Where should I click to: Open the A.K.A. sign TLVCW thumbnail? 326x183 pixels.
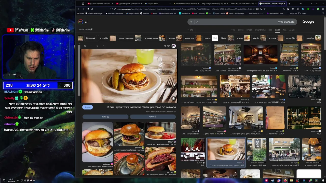[x=193, y=149]
